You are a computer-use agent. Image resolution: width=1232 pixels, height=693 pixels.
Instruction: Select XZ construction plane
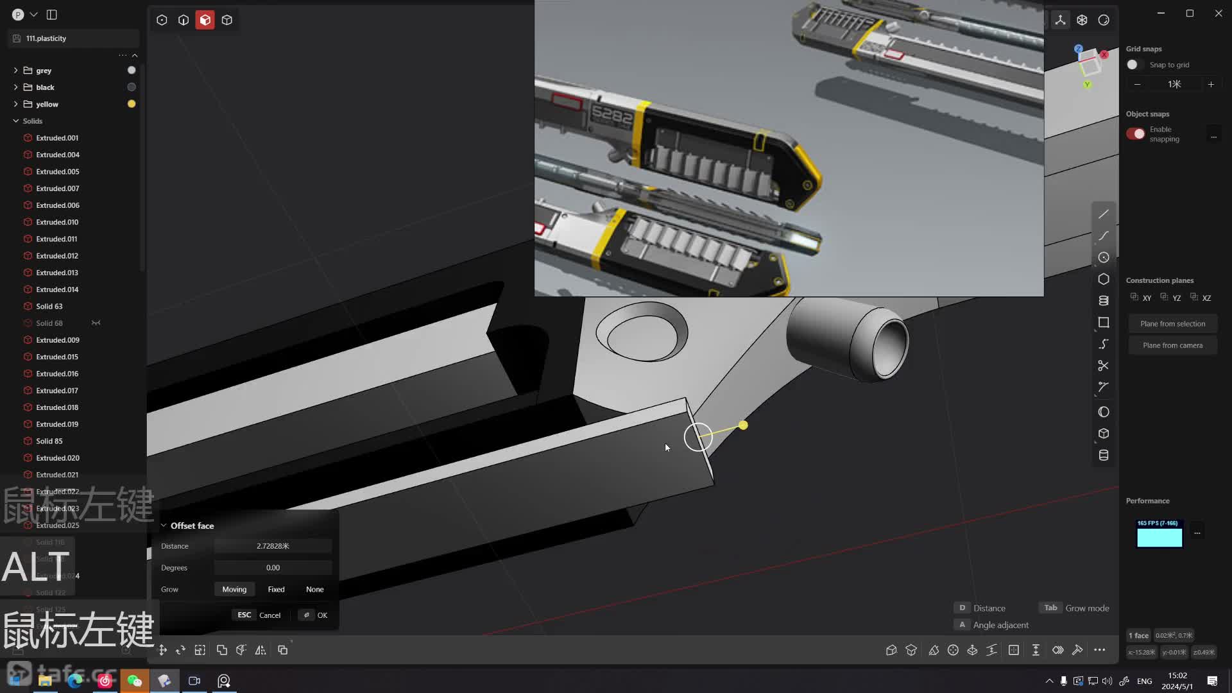pyautogui.click(x=1201, y=298)
